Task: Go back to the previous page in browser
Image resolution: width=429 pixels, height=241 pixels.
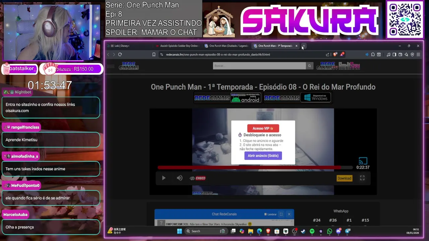Action: click(x=108, y=55)
